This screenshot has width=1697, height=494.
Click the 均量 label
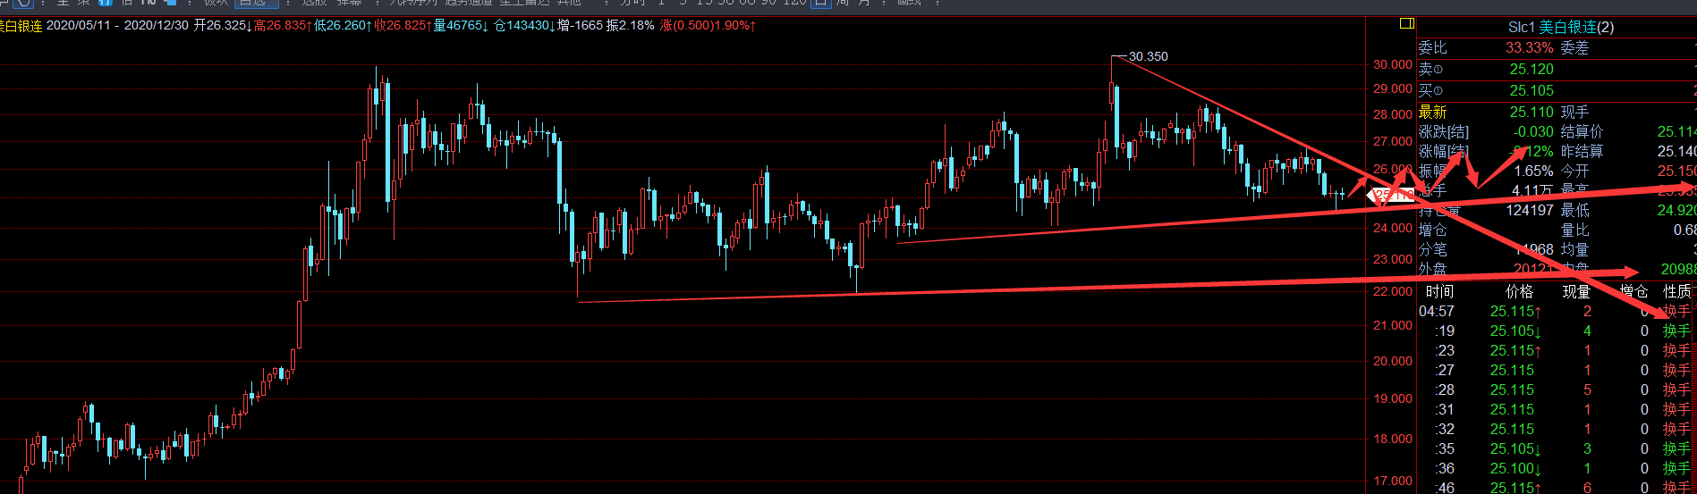pyautogui.click(x=1575, y=249)
